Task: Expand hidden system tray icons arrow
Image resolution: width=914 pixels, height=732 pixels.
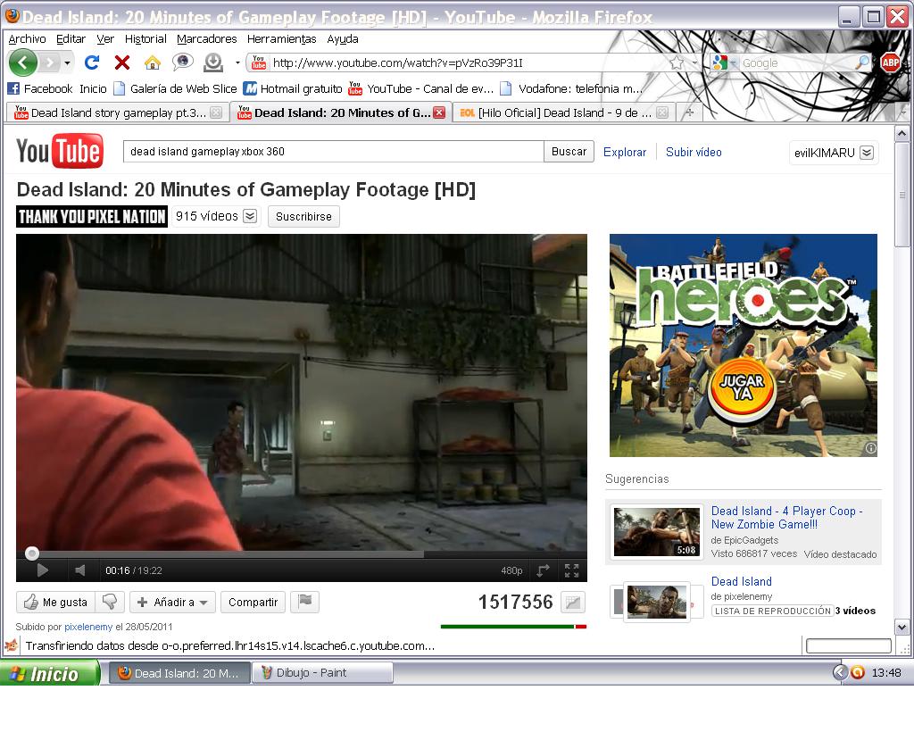Action: pos(839,672)
